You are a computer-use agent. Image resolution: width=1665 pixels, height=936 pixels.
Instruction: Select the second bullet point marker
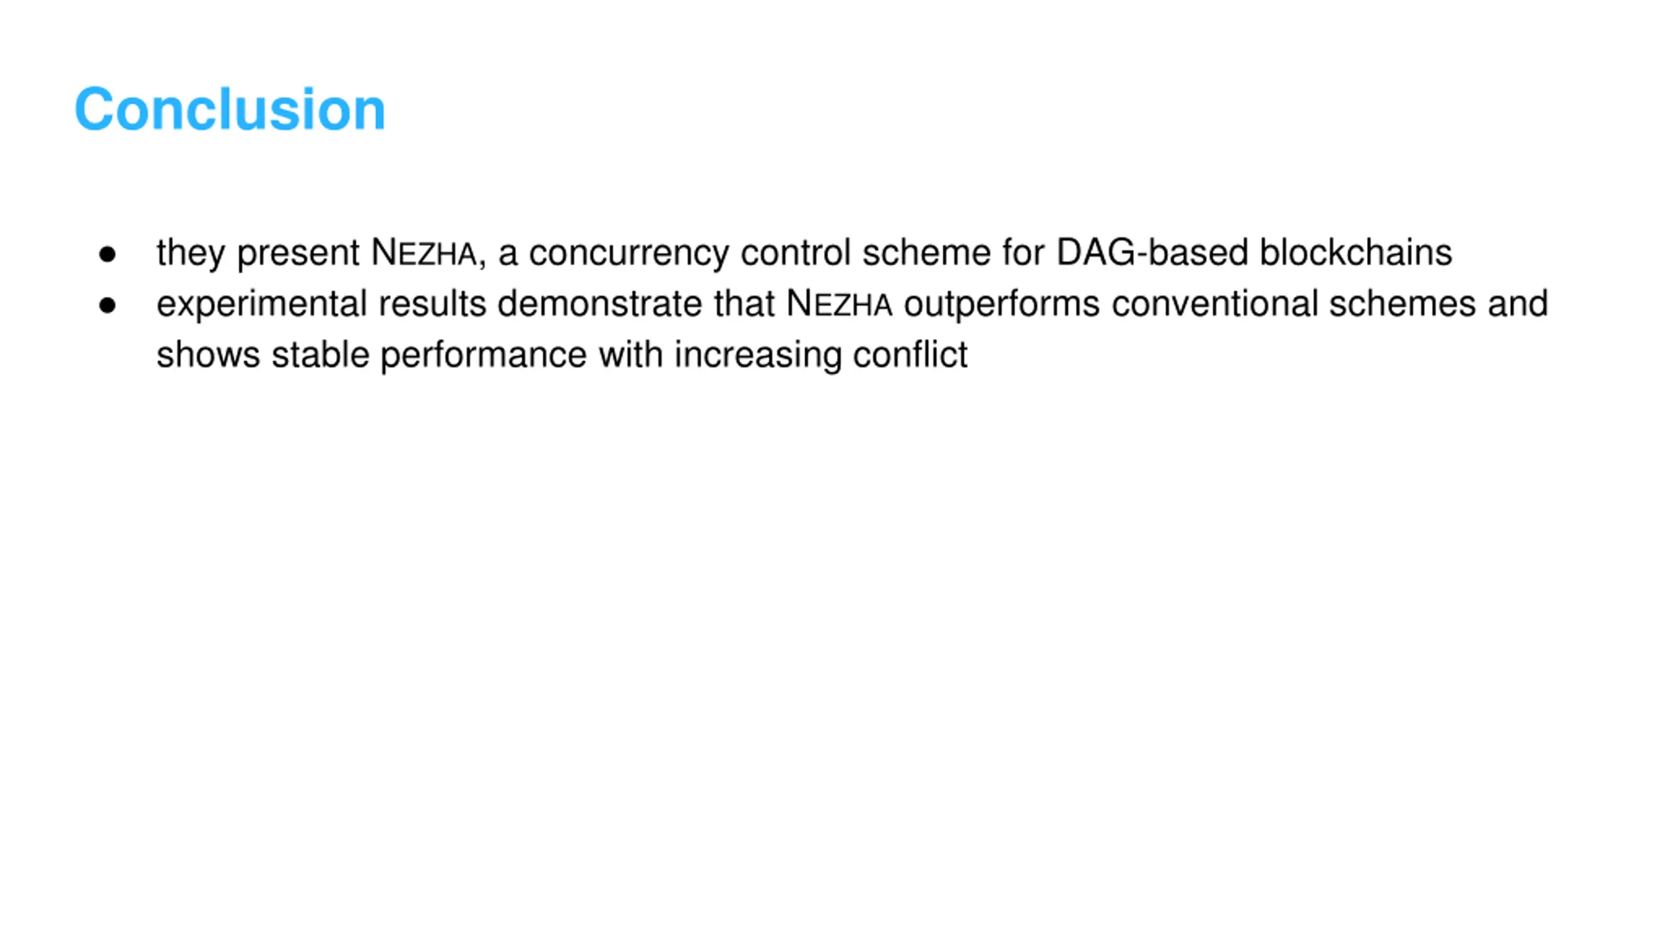(107, 305)
